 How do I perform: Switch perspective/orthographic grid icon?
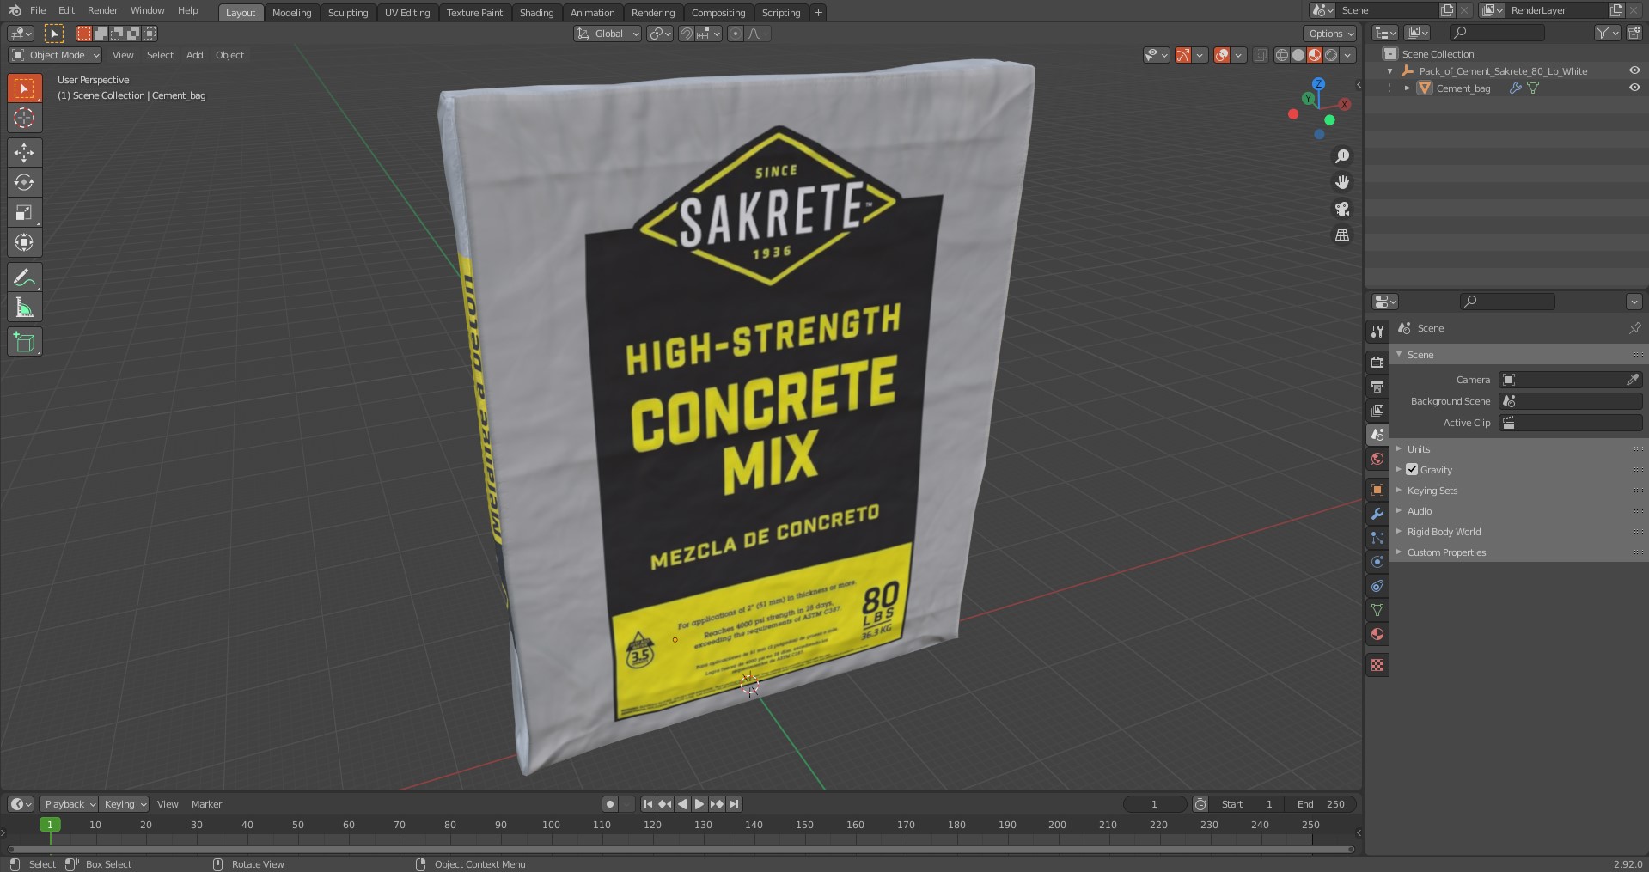[x=1341, y=235]
